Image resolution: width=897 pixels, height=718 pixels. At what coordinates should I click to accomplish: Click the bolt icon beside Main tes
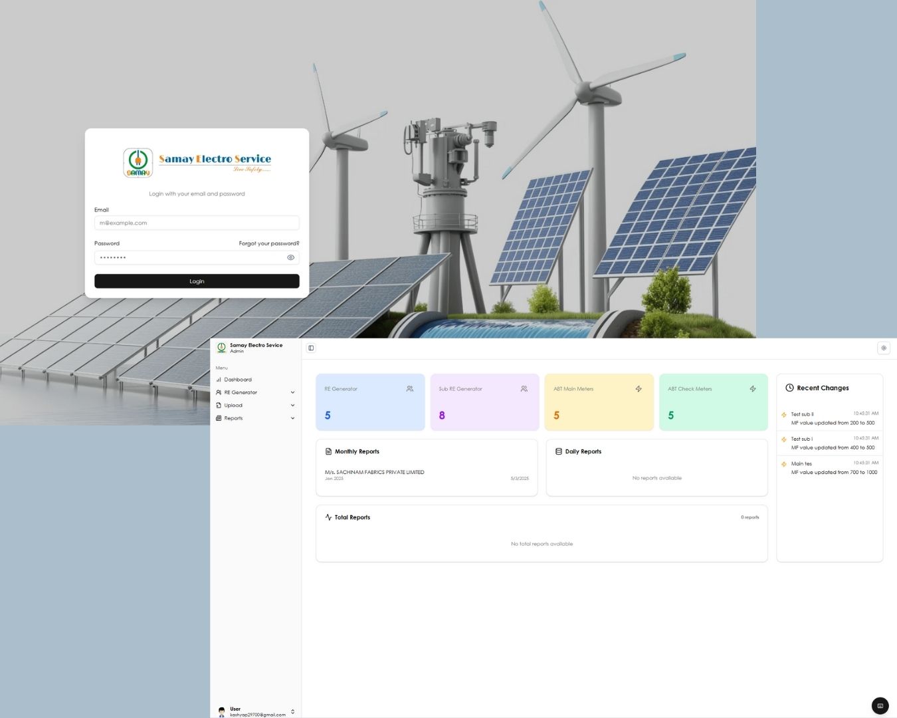point(784,464)
